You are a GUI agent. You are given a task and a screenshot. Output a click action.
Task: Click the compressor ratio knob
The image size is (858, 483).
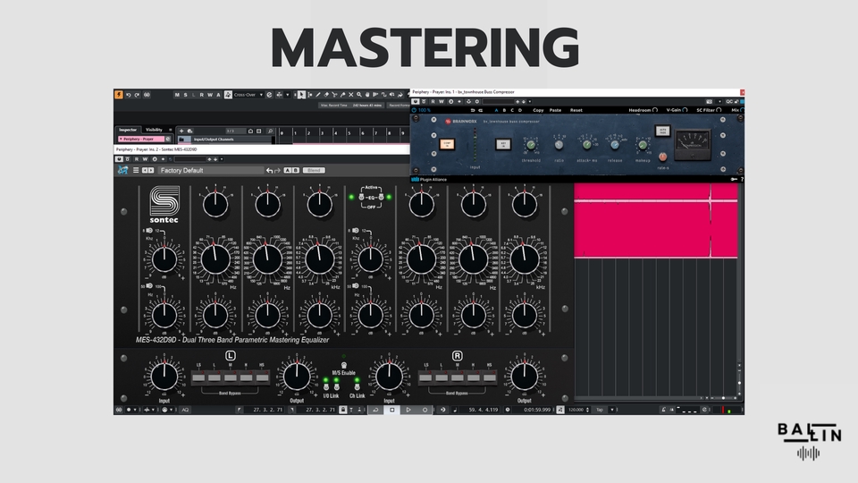pos(559,145)
